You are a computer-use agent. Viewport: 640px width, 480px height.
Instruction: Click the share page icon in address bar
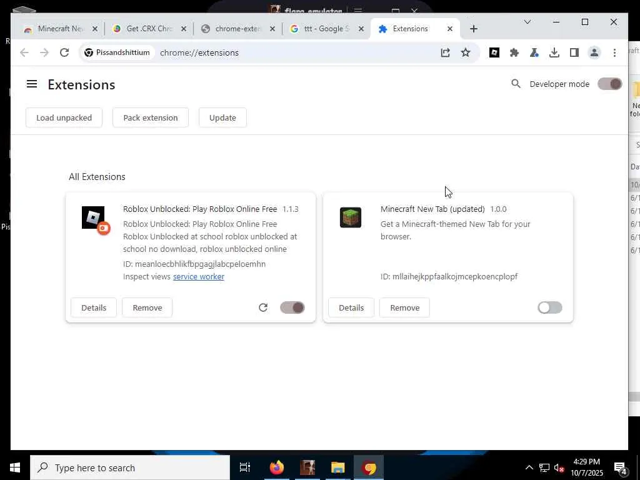click(445, 52)
